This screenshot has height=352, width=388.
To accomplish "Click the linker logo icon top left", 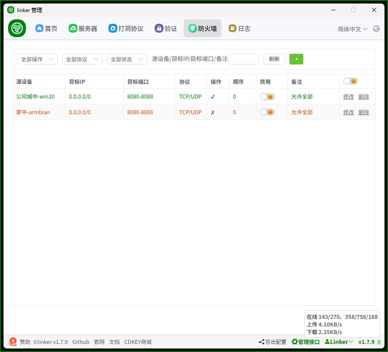I will click(x=17, y=28).
